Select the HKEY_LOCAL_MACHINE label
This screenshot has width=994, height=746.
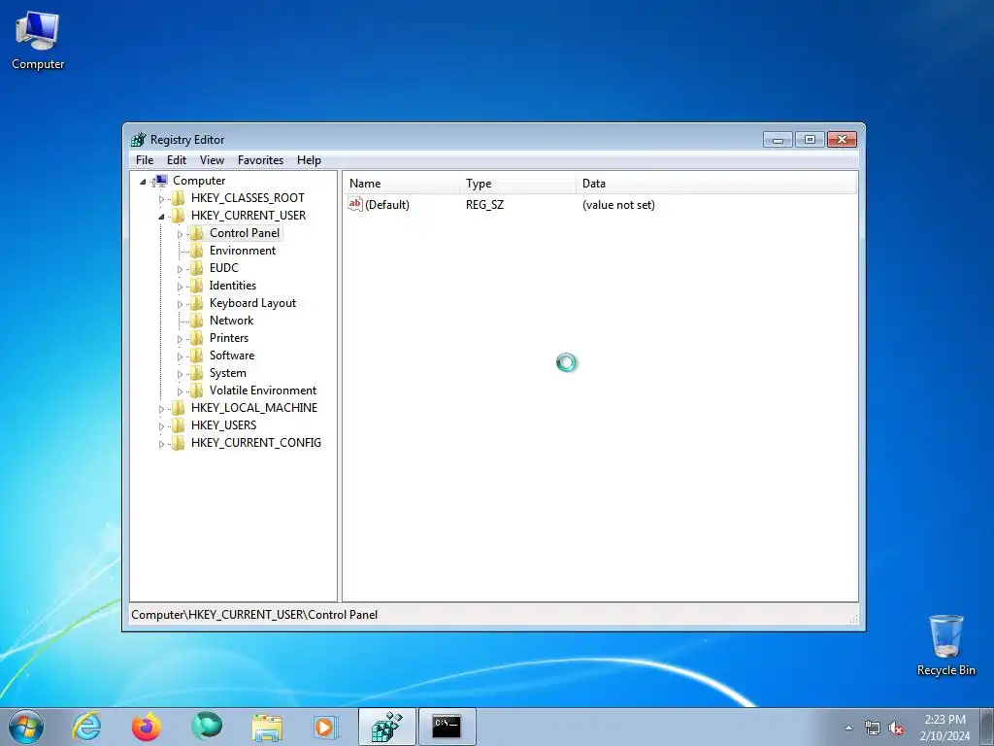[254, 407]
